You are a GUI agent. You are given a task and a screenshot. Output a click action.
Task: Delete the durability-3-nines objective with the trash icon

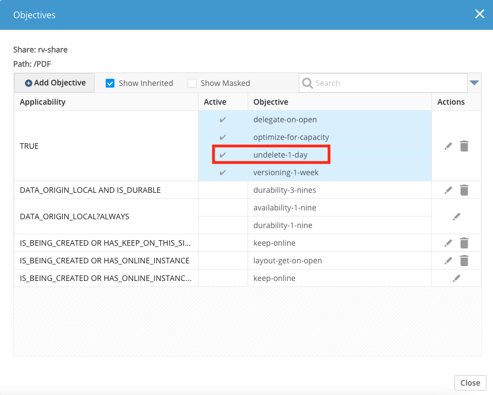click(464, 190)
